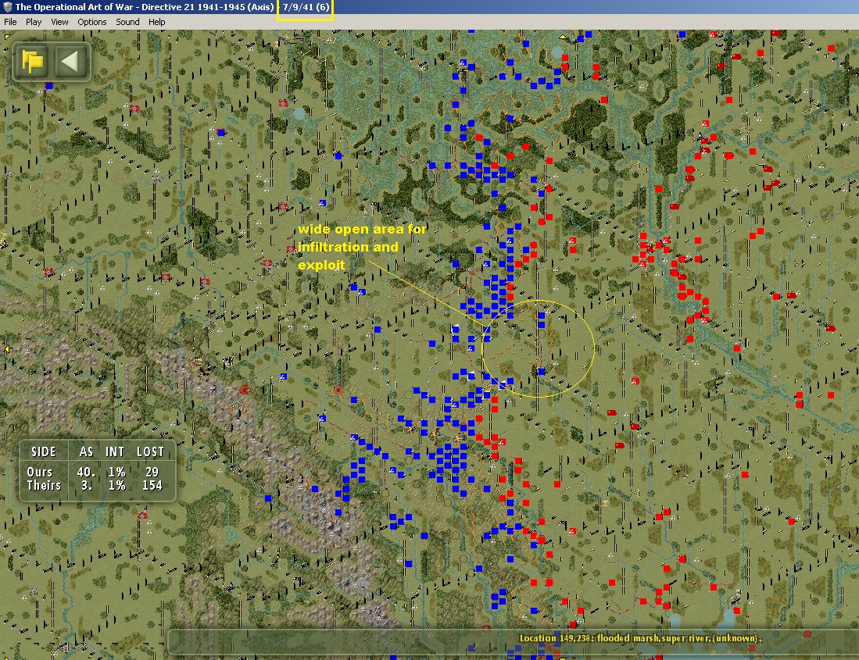This screenshot has width=859, height=660.
Task: Click the 'Ours' row label
Action: pos(39,472)
